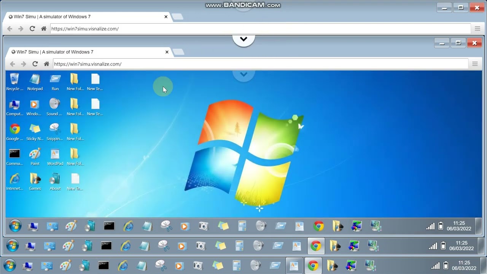
Task: Close the outer browser's Win7 Simu tab
Action: tap(166, 17)
